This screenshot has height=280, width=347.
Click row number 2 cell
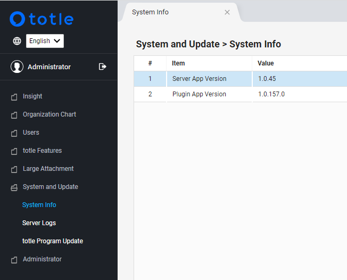click(150, 94)
